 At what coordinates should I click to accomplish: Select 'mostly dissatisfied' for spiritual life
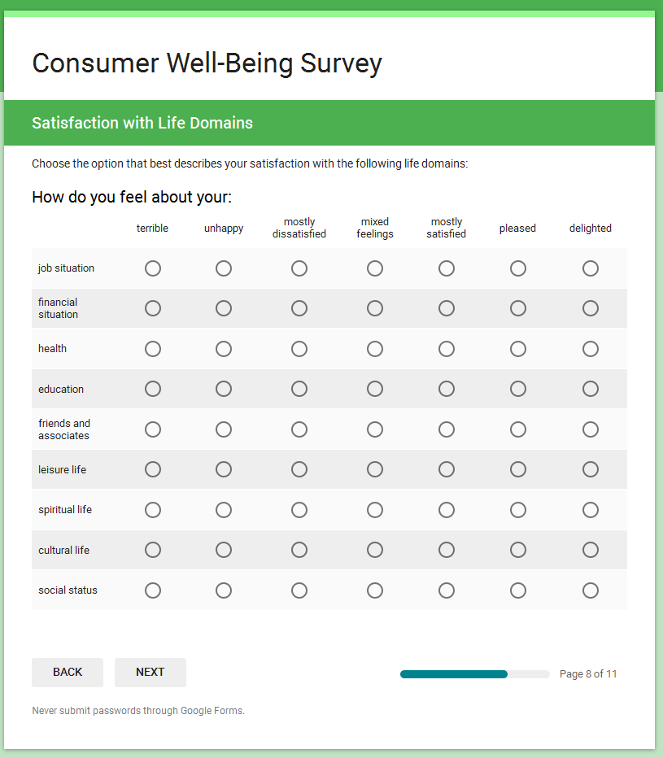click(299, 510)
